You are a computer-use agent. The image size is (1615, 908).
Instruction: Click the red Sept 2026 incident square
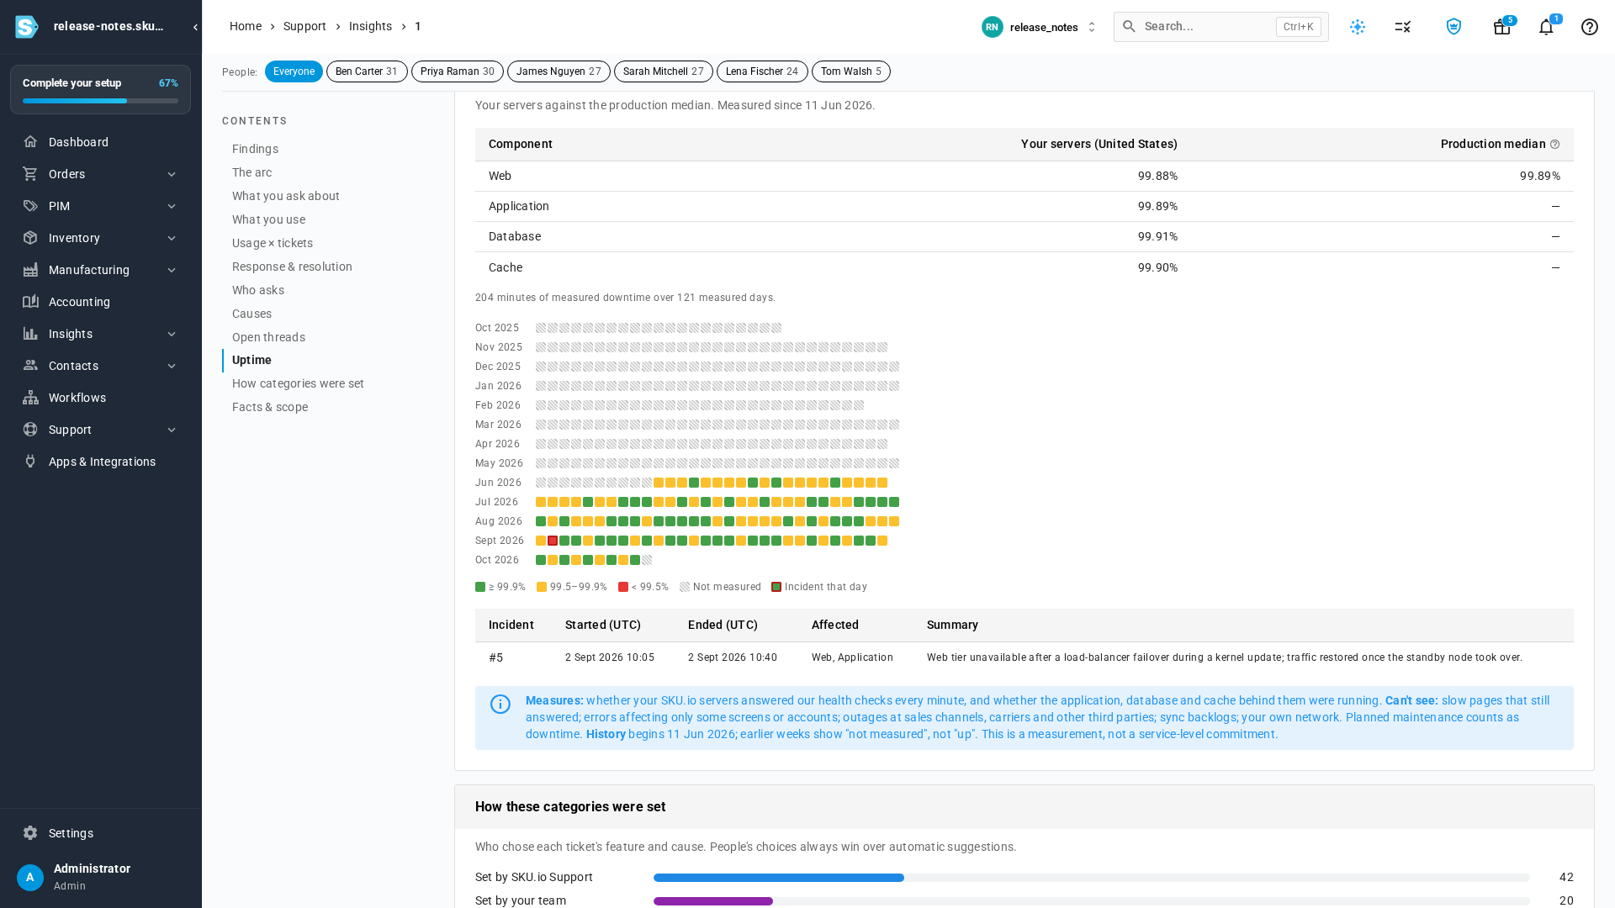(553, 541)
